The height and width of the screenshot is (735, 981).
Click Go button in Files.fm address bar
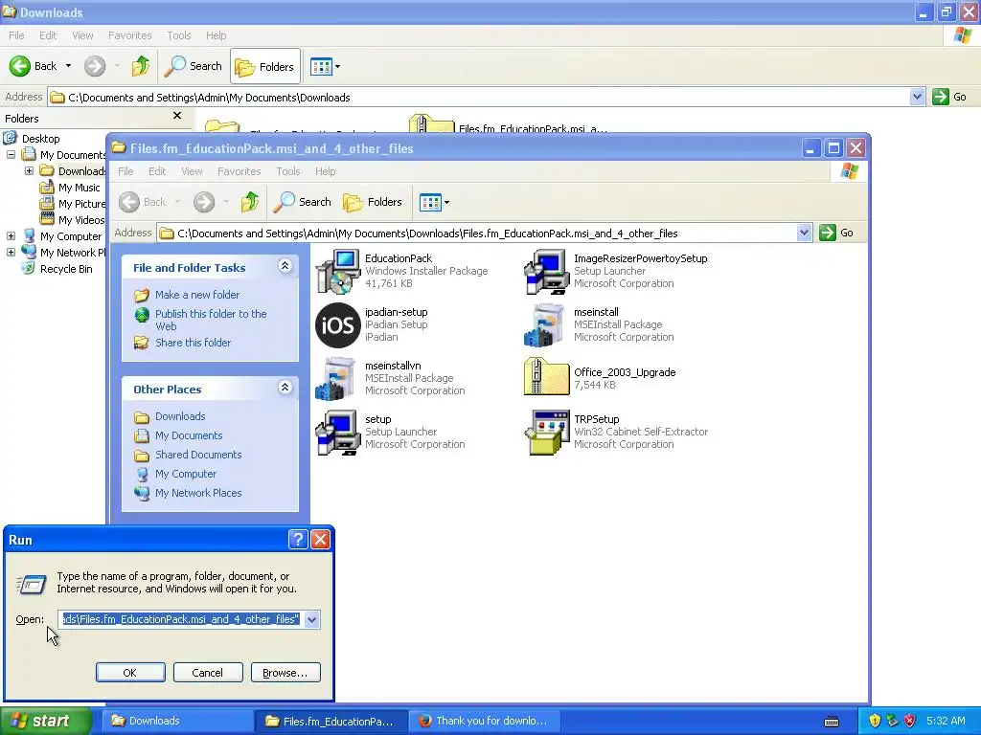[836, 233]
